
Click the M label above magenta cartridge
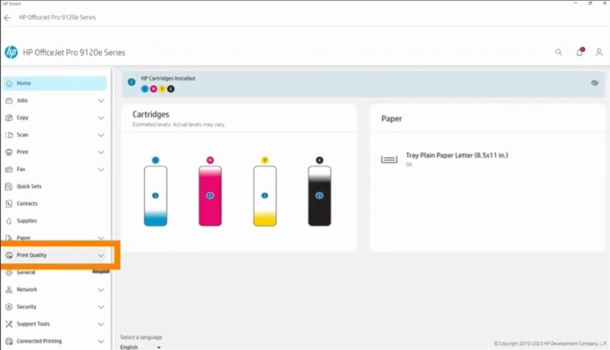coord(210,160)
